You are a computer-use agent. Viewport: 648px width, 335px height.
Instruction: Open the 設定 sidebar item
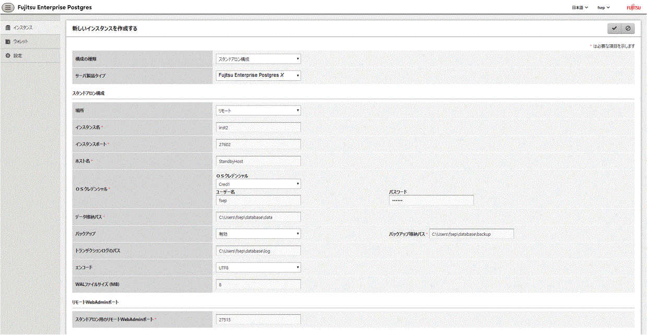30,55
